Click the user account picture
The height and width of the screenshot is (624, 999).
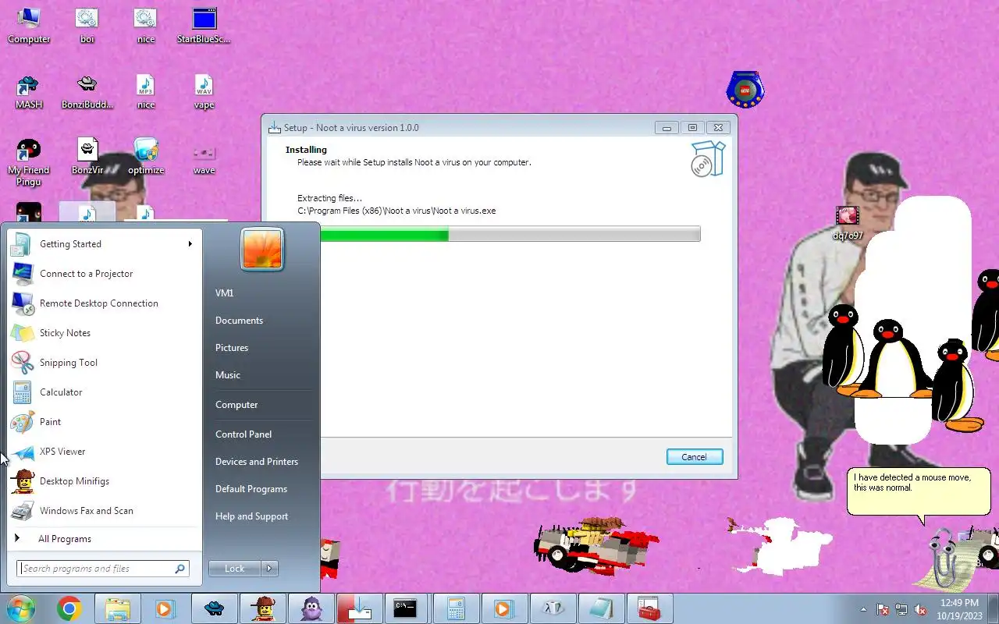(262, 249)
